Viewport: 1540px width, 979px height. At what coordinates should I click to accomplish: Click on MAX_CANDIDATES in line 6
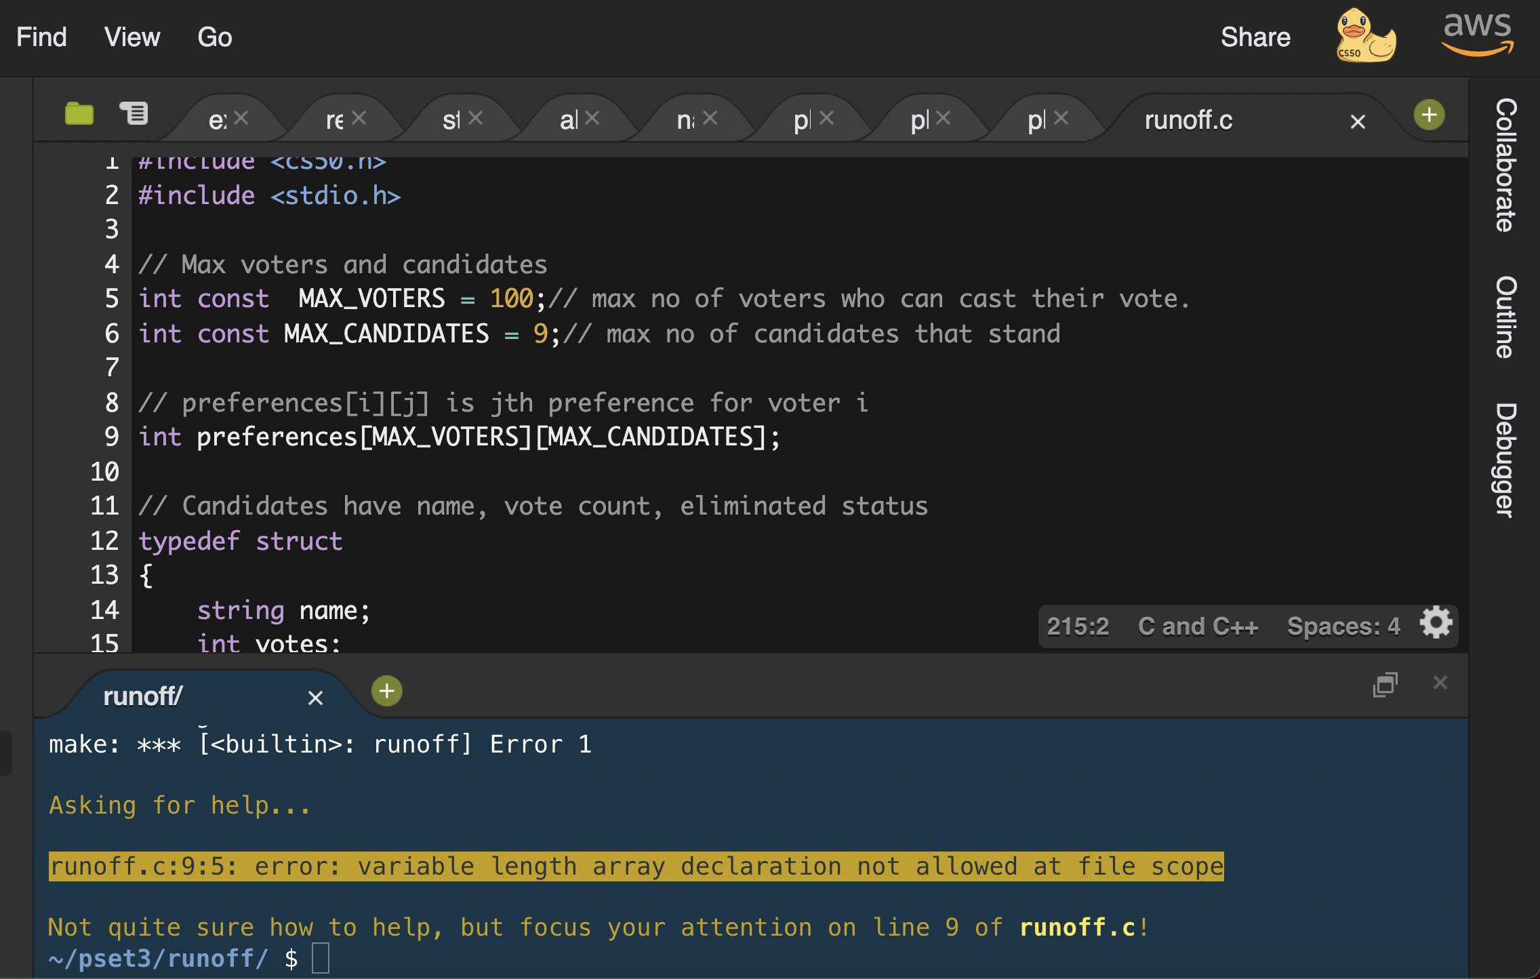(x=386, y=334)
